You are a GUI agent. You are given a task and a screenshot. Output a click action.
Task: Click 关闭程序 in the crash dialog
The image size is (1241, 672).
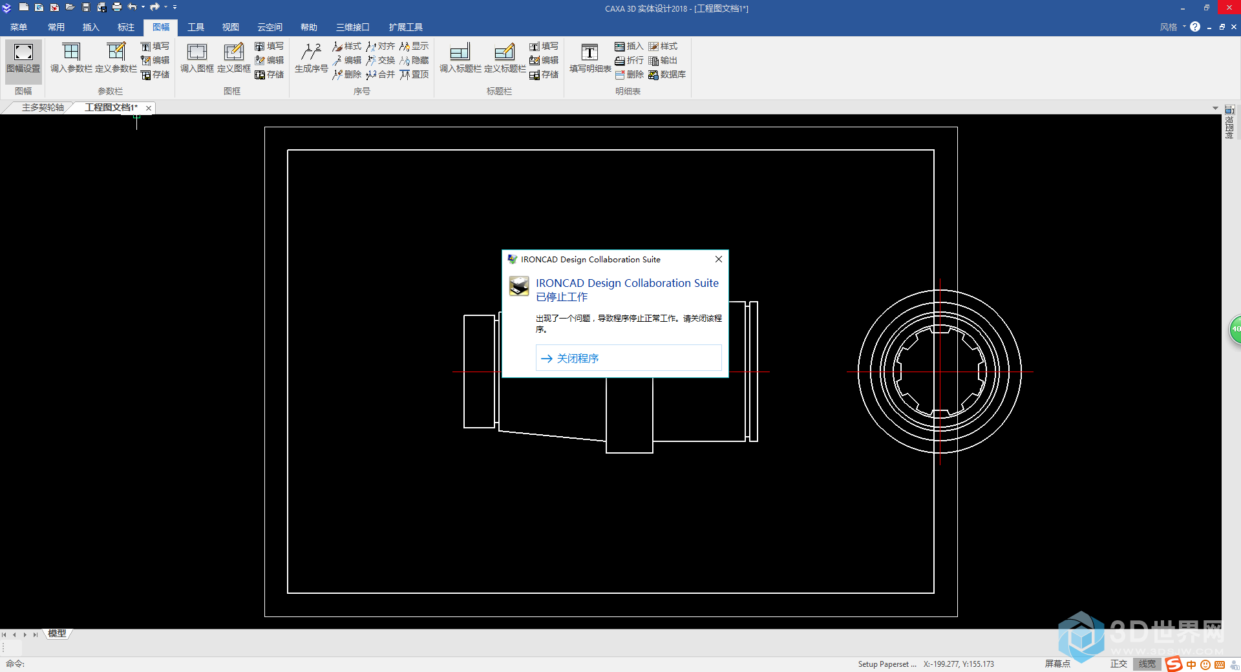(x=628, y=358)
